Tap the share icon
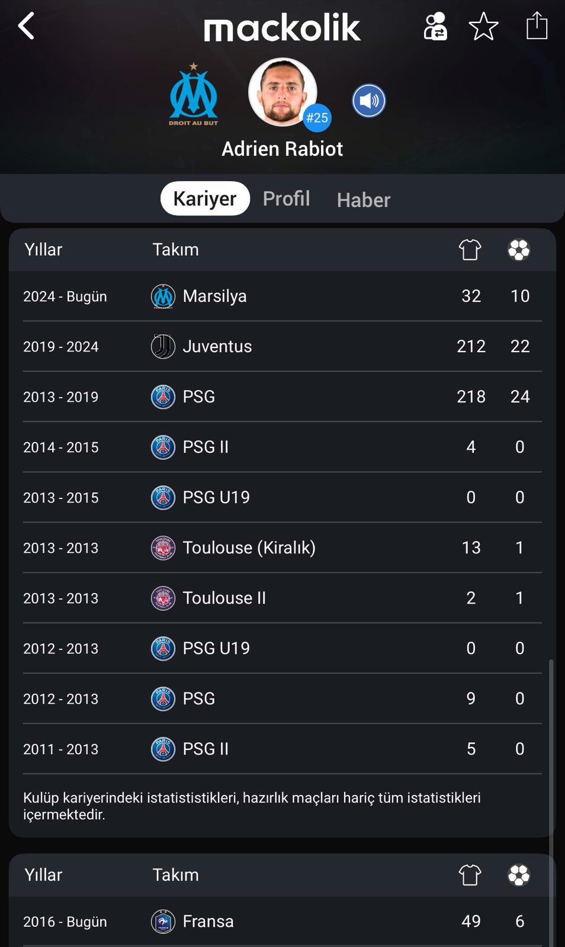The height and width of the screenshot is (947, 565). tap(537, 25)
